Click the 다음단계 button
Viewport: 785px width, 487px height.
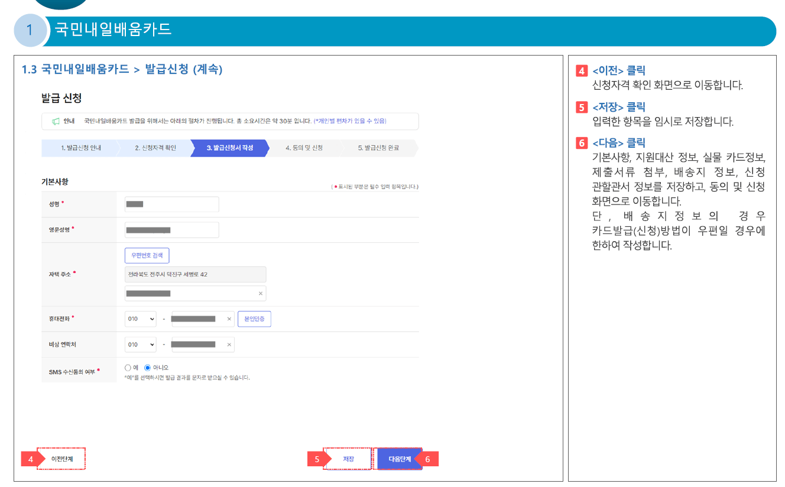pyautogui.click(x=400, y=459)
